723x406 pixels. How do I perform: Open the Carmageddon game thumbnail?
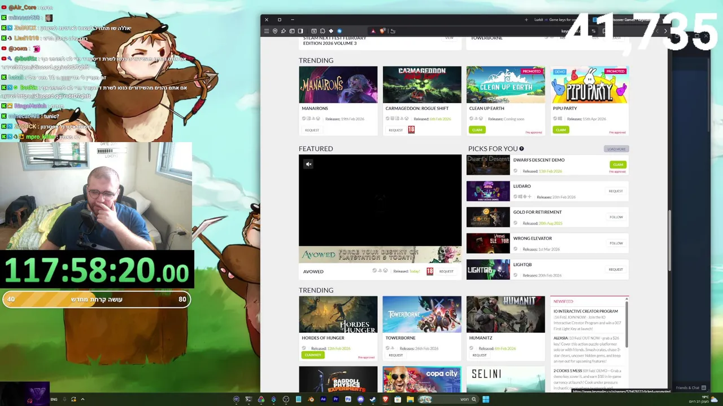pyautogui.click(x=422, y=85)
